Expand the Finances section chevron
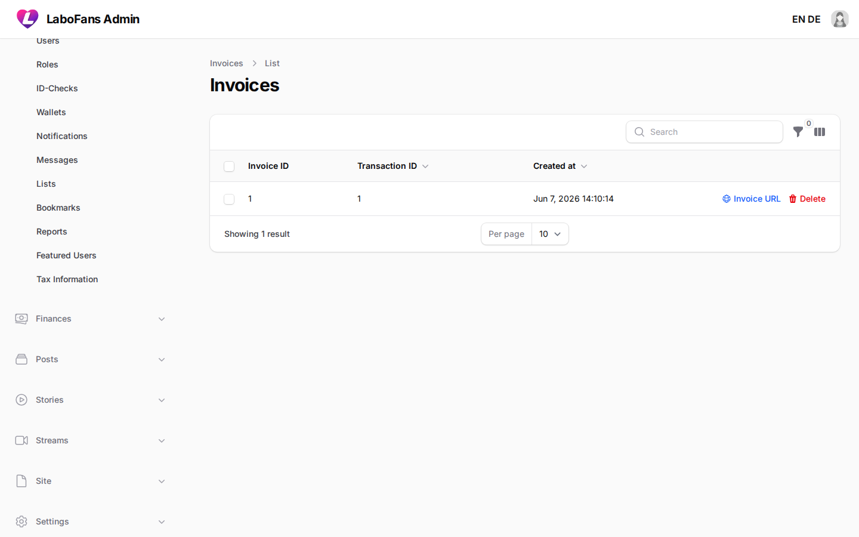Viewport: 859px width, 537px height. tap(162, 319)
